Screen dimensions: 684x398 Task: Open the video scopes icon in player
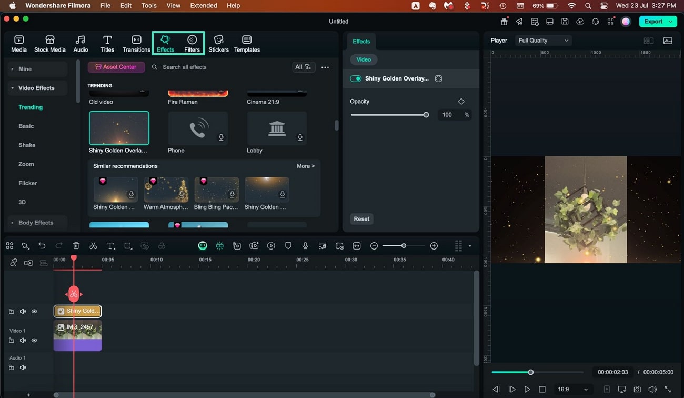[x=668, y=41]
